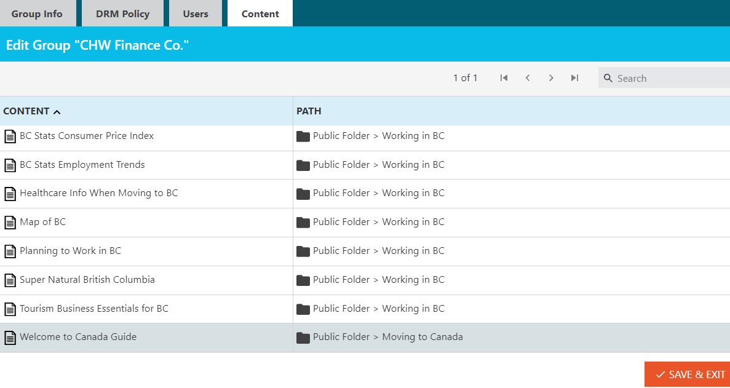Select BC Stats Consumer Price Index entry
Image resolution: width=730 pixels, height=388 pixels.
click(87, 136)
